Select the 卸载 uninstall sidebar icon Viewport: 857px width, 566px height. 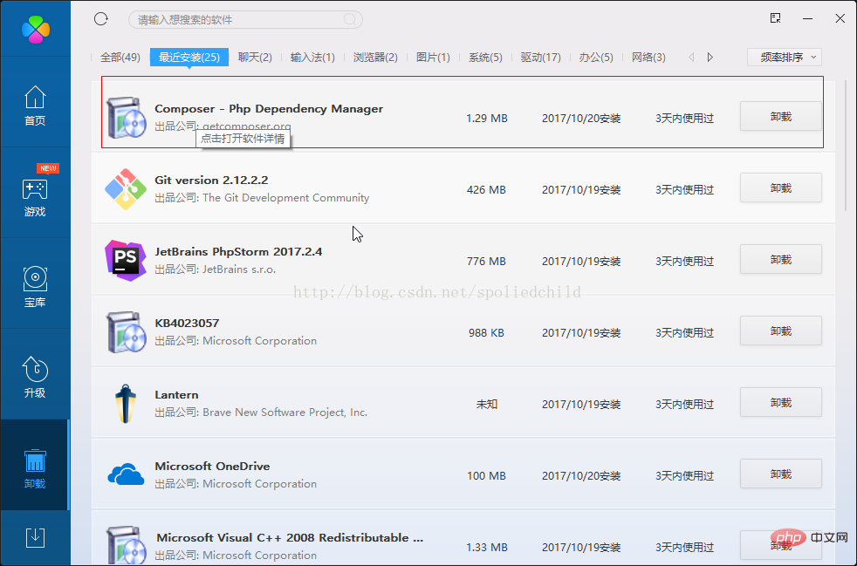[35, 468]
